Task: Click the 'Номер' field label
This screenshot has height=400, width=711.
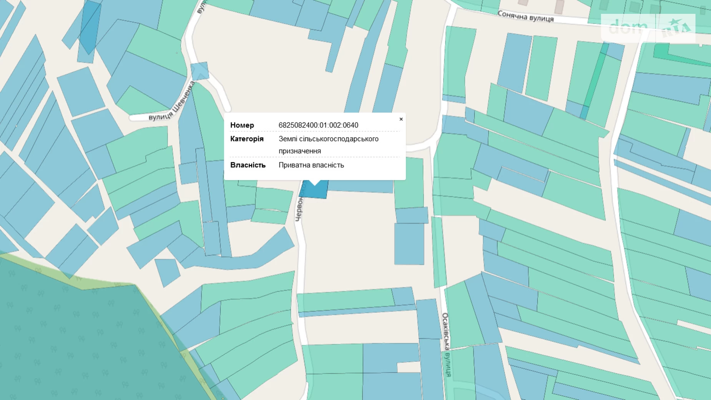Action: click(242, 125)
